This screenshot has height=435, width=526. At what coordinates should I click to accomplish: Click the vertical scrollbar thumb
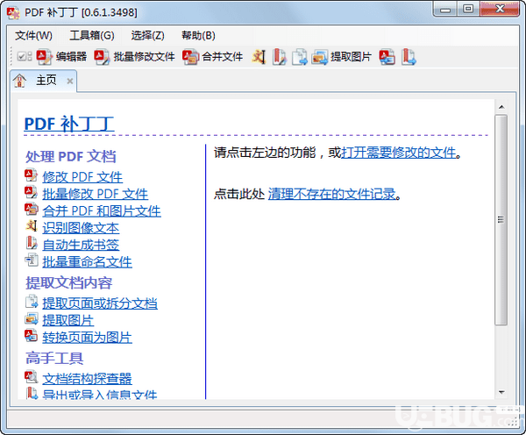501,219
